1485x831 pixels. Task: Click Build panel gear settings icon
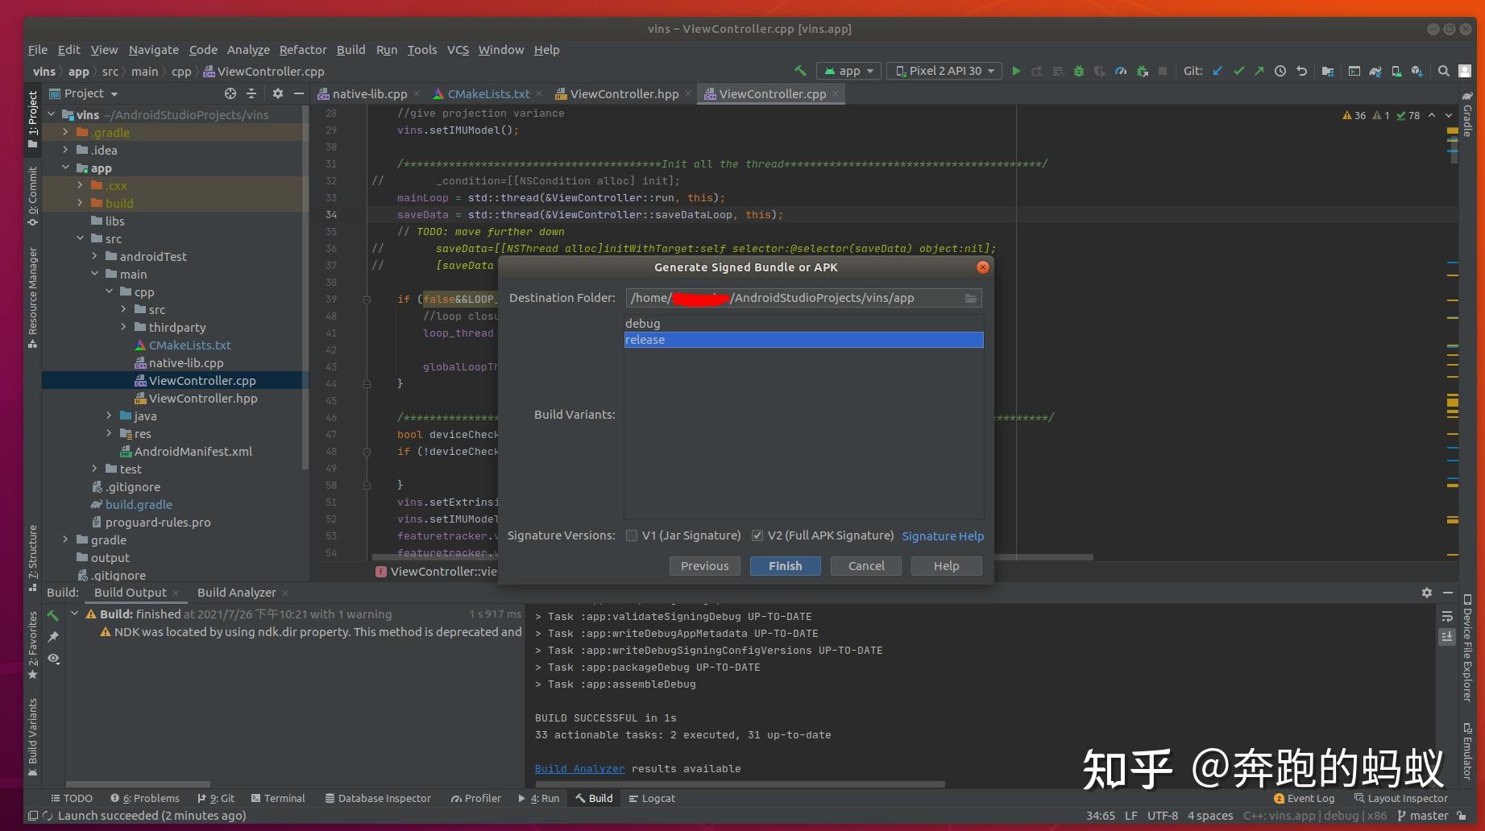pyautogui.click(x=1427, y=593)
